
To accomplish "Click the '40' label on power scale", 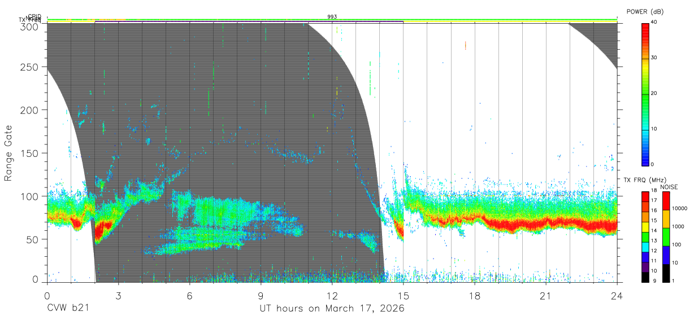I will [654, 22].
